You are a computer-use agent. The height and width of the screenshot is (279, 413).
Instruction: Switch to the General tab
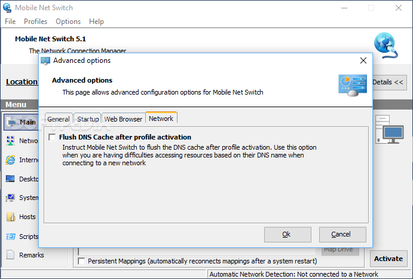click(59, 119)
